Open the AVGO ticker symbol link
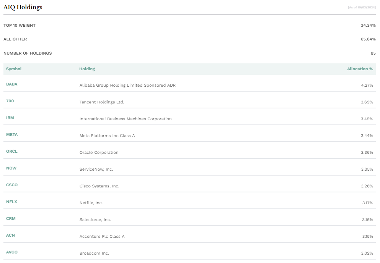 point(11,252)
